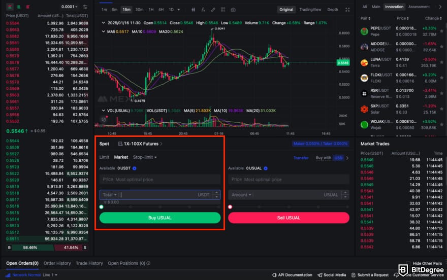Toggle Buy with USD option
This screenshot has width=447, height=280.
click(339, 158)
